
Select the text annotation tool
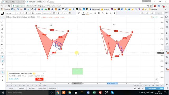tap(2, 33)
